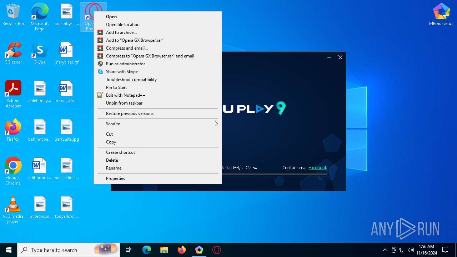Screen dimensions: 457x257
Task: Open the VLC media player shortcut
Action: (13, 210)
